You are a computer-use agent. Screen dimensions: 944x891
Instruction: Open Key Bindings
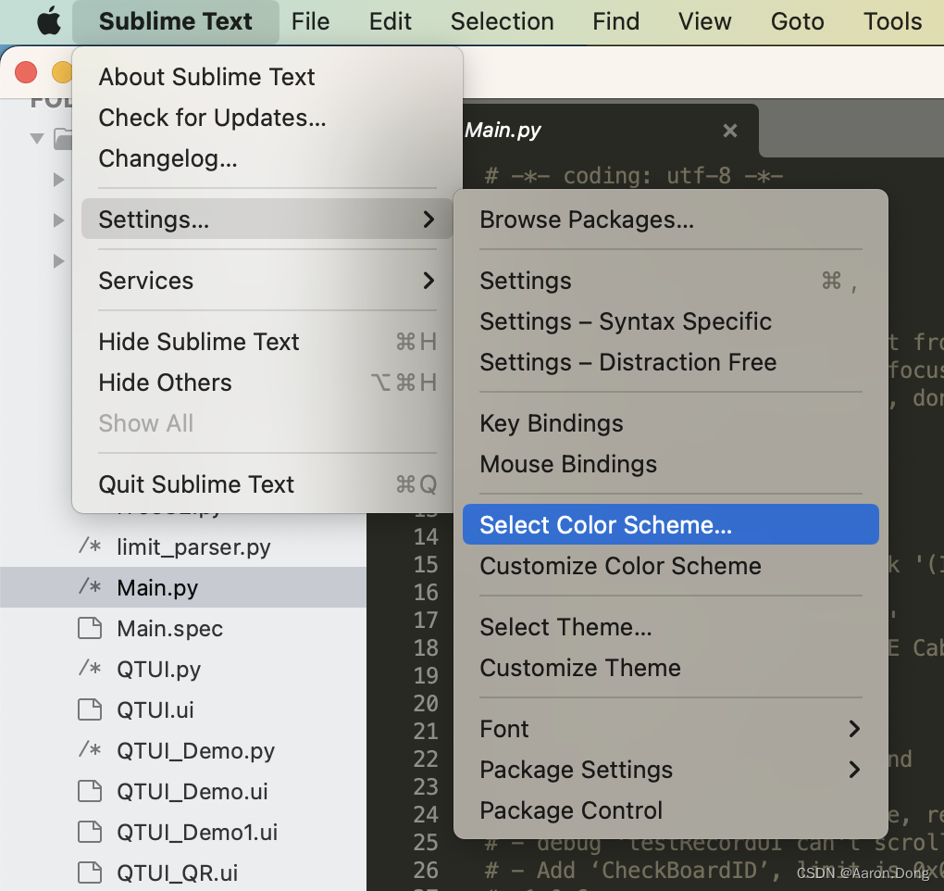(x=671, y=423)
